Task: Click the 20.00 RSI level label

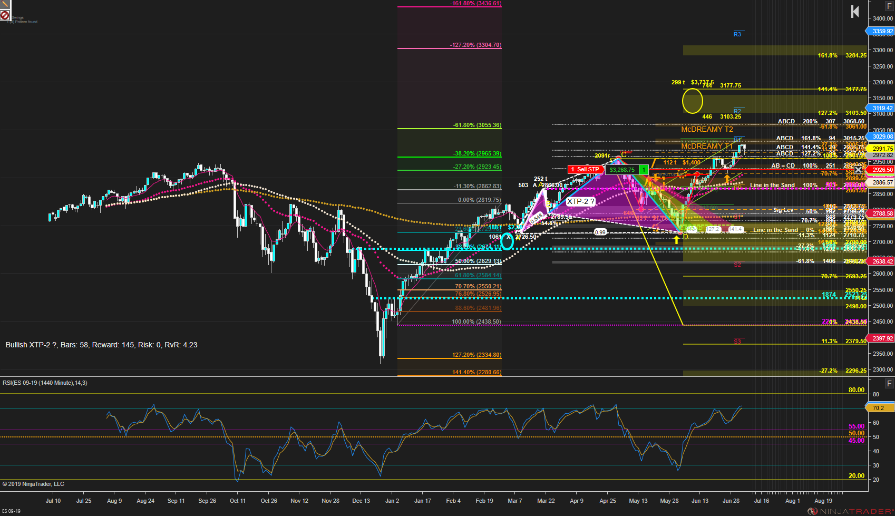Action: 857,476
